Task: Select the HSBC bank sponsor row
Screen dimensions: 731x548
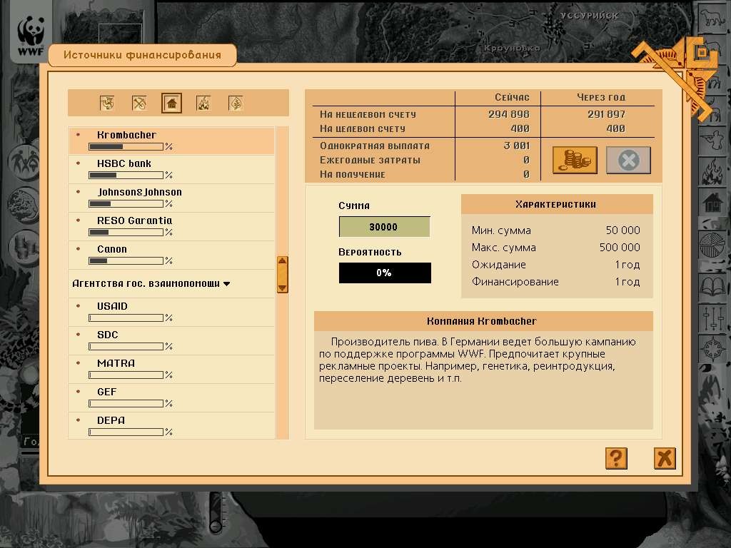Action: click(171, 169)
